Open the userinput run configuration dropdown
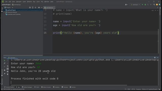The height and width of the screenshot is (91, 162). tap(135, 5)
